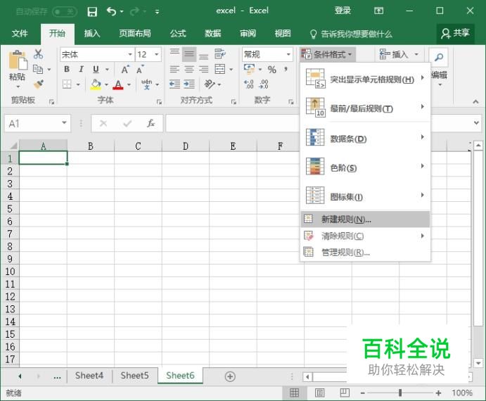The height and width of the screenshot is (401, 486).
Task: Switch to the 插入 ribbon tab
Action: click(x=92, y=34)
